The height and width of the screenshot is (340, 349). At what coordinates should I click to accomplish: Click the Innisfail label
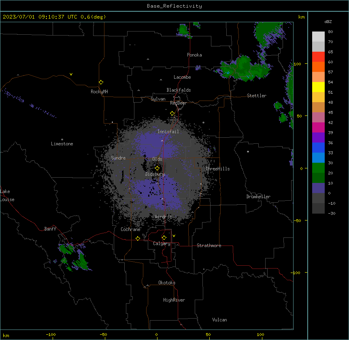point(168,132)
